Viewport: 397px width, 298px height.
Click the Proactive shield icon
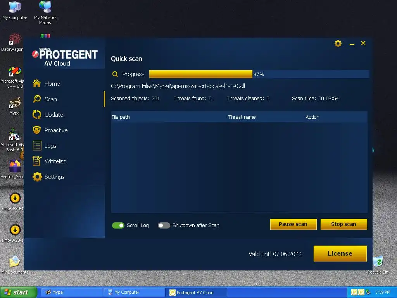pos(37,130)
